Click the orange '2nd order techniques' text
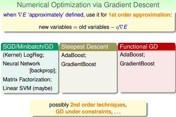 [x=98, y=105]
